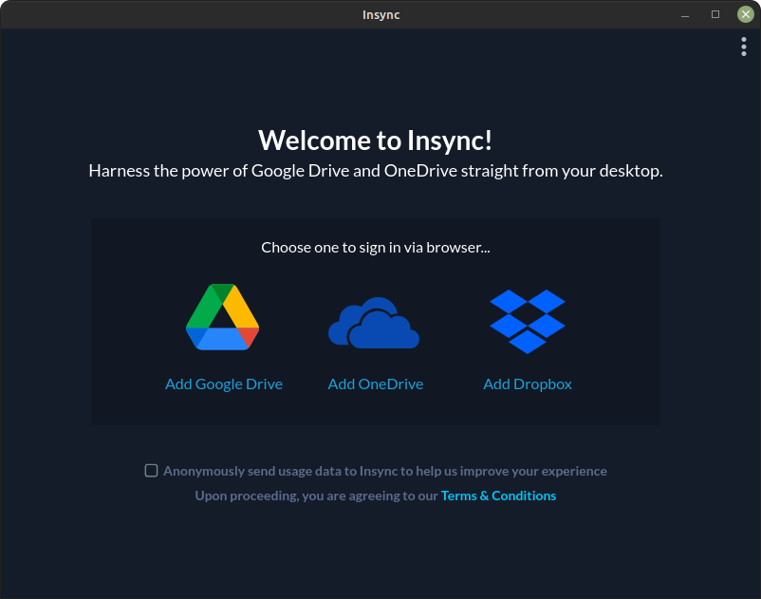Click the 'Upon proceeding, you are agreeing' text
Viewport: 761px width, 599px height.
[317, 496]
